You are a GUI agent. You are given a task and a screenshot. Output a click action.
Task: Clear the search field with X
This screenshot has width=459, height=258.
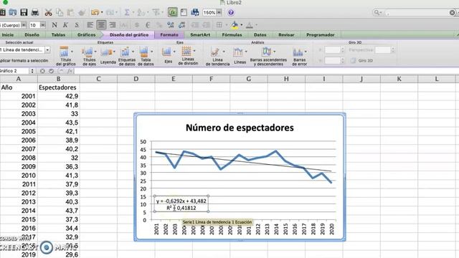(452, 13)
